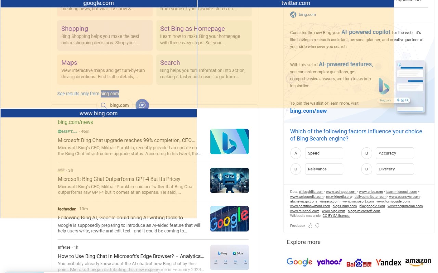Choose the Diversity answer box
The image size is (438, 273).
395,169
